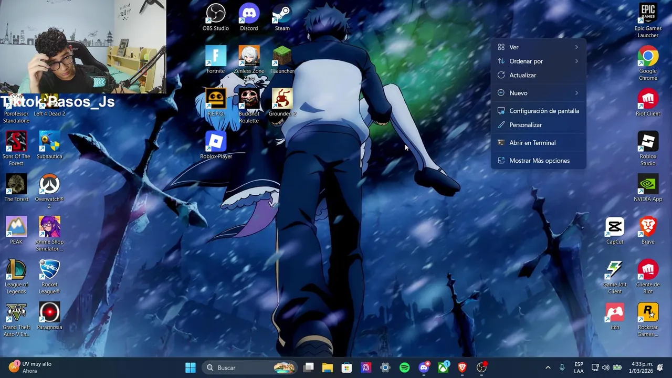
Task: Select the NVIDIA App shortcut
Action: pyautogui.click(x=648, y=188)
